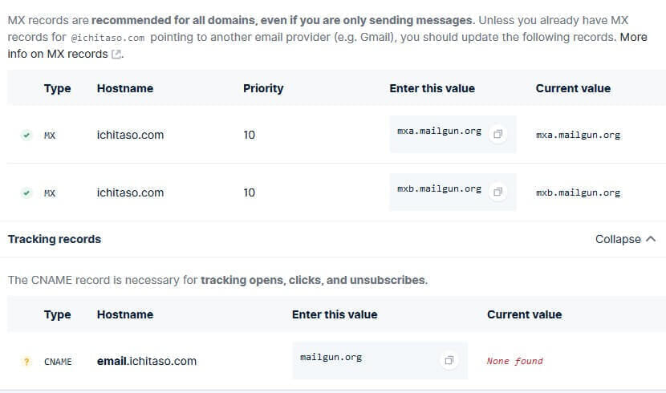This screenshot has width=666, height=393.
Task: Copy the mailgun.org CNAME value
Action: click(449, 361)
